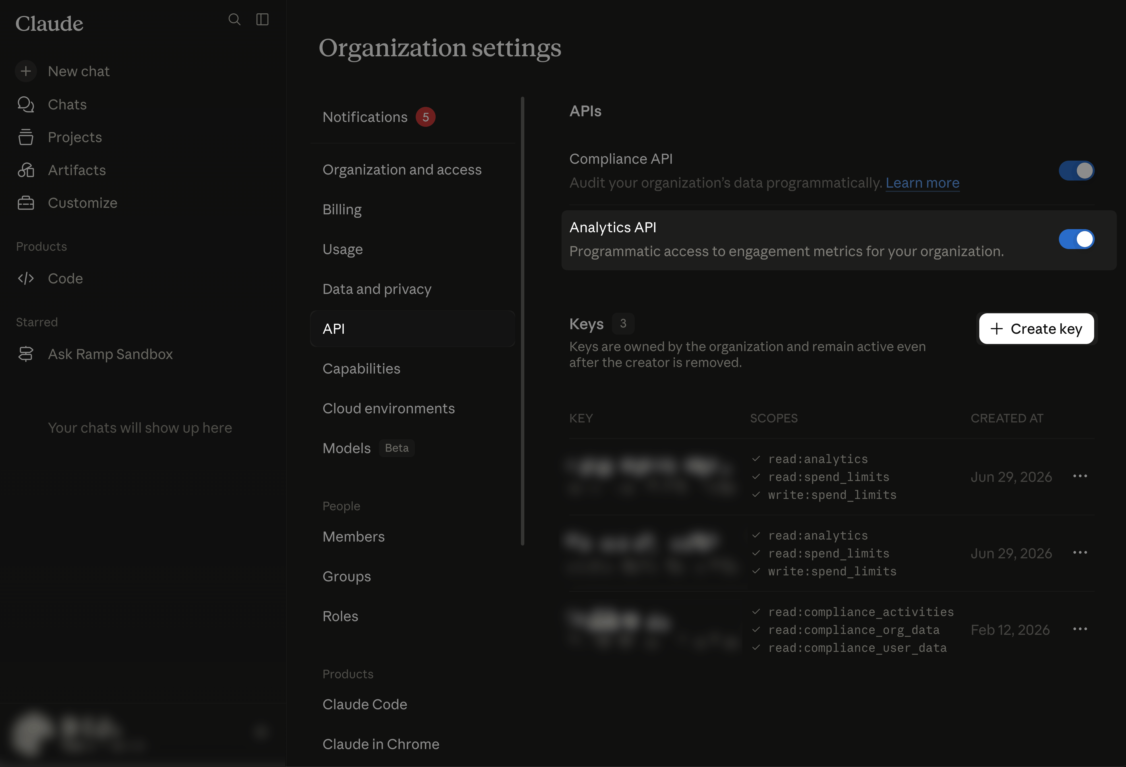Toggle the Compliance API switch
The width and height of the screenshot is (1126, 767).
point(1076,171)
